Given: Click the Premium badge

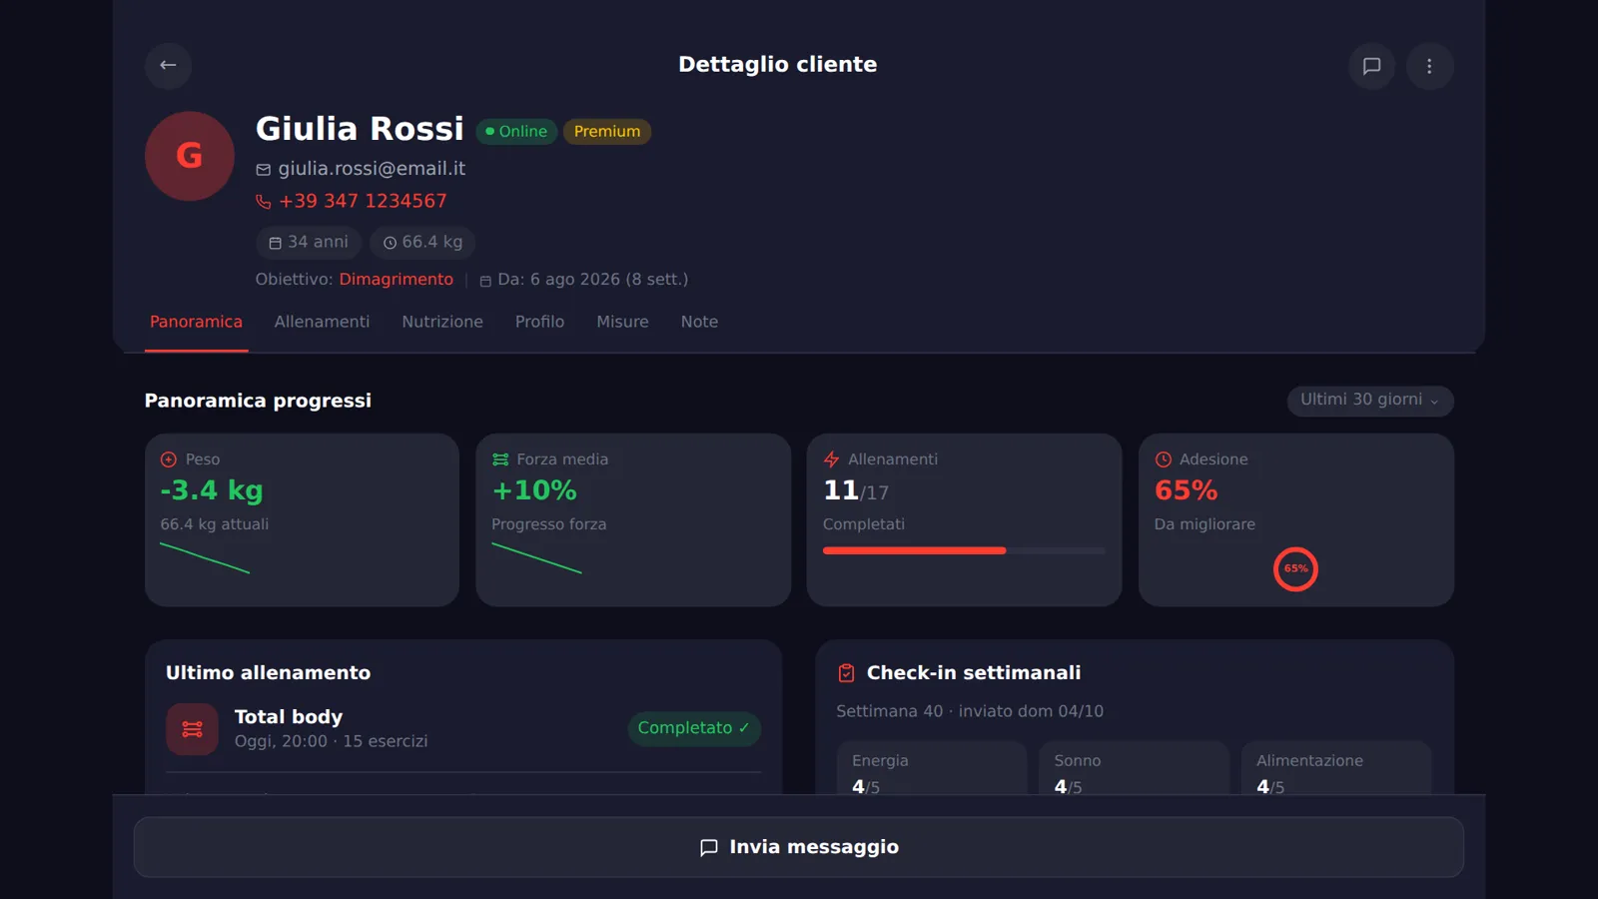Looking at the screenshot, I should [x=607, y=132].
